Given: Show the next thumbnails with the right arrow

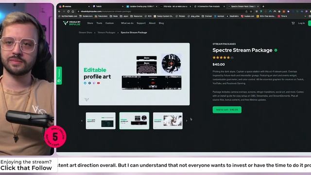Looking at the screenshot, I should pos(187,121).
